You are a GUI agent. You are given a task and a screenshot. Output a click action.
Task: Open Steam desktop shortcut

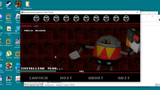coord(9,5)
